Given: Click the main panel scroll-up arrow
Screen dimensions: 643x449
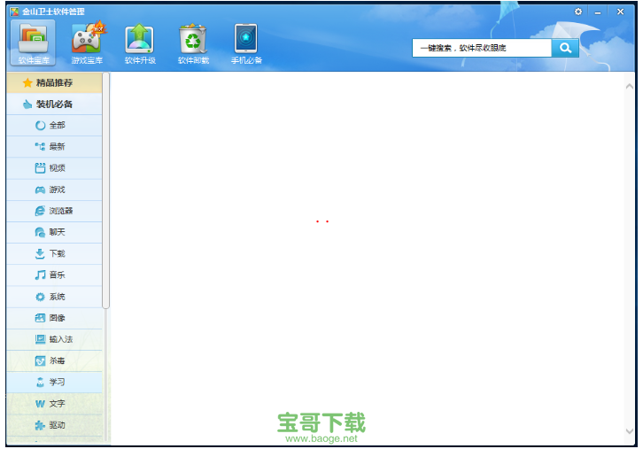Looking at the screenshot, I should 630,86.
